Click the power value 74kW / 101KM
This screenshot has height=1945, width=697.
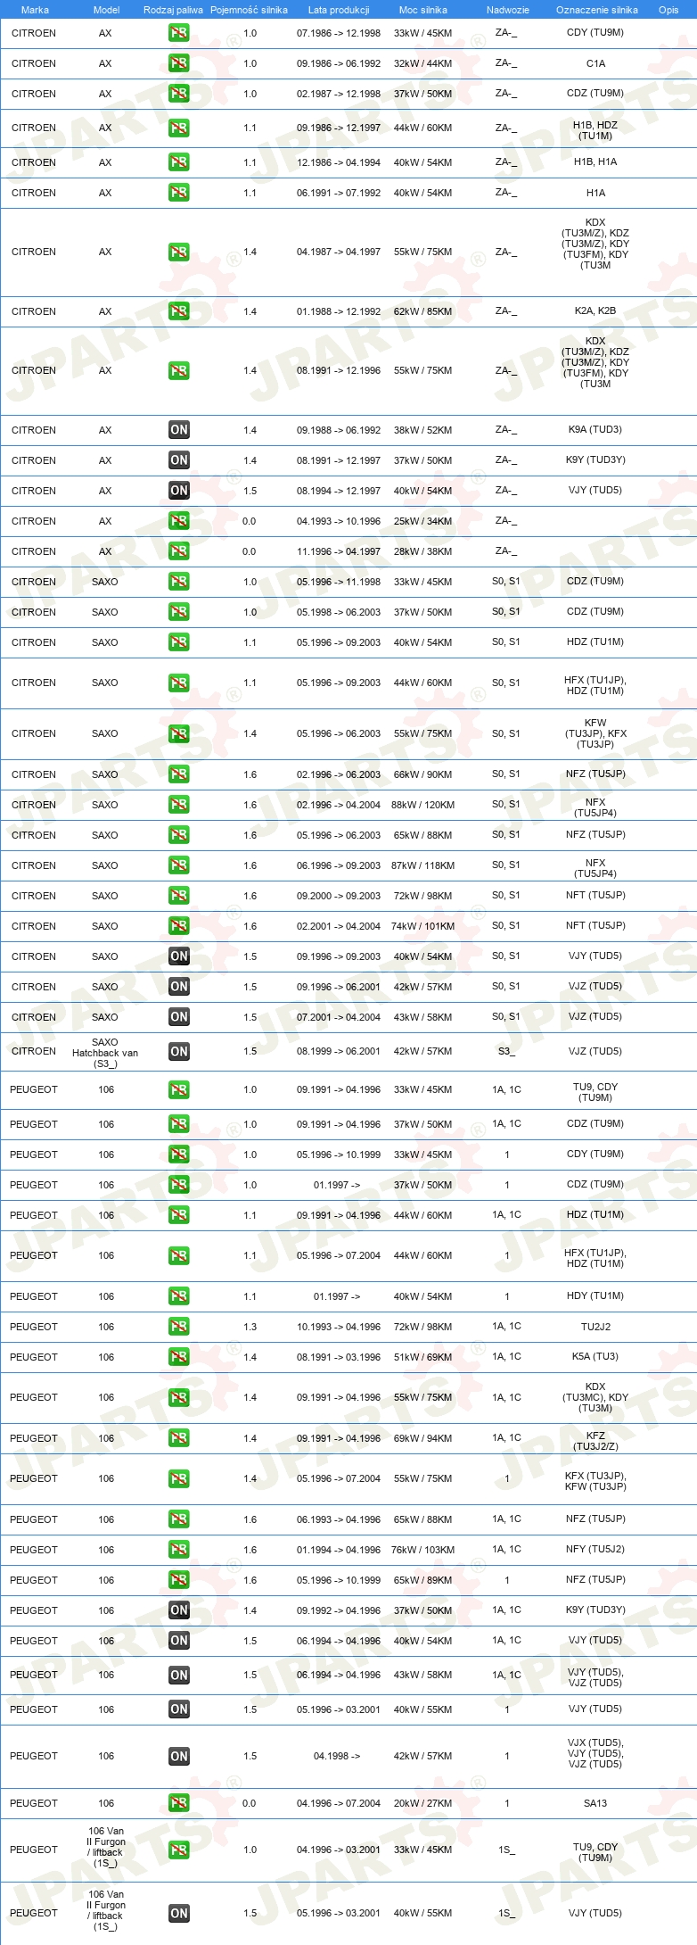[x=423, y=926]
